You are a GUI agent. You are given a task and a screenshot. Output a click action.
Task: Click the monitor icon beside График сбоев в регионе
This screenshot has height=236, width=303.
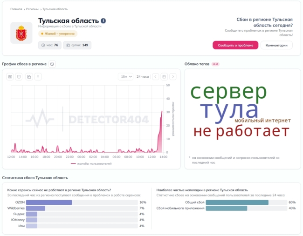(52, 64)
